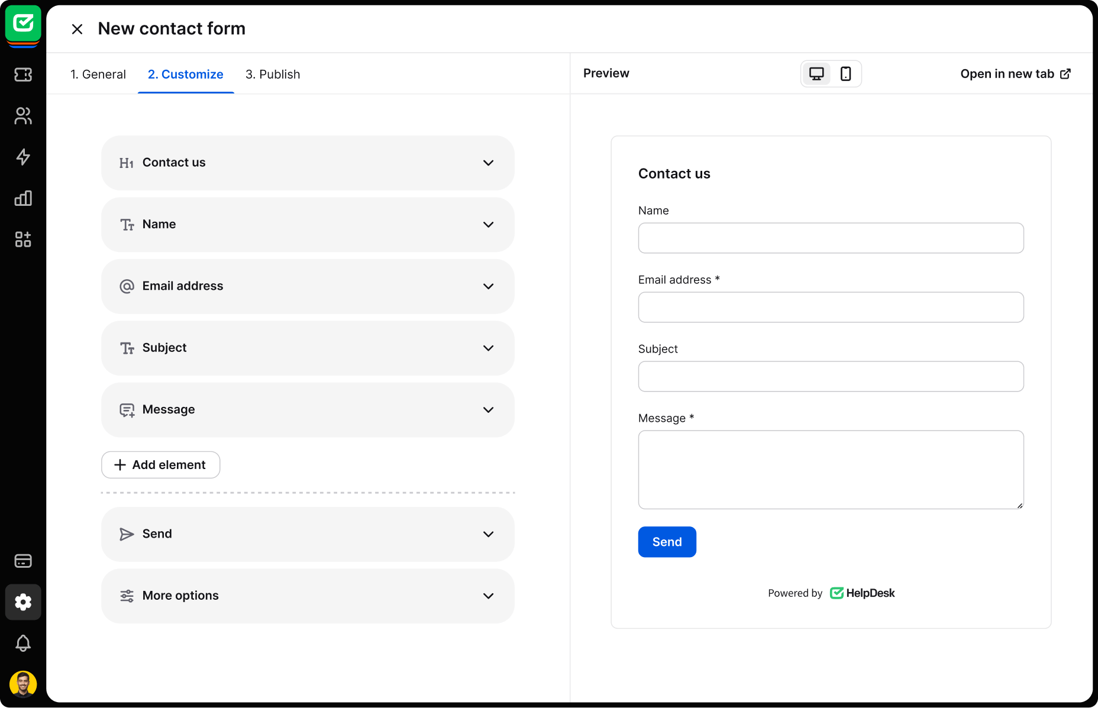Open the Team section in the sidebar

23,116
